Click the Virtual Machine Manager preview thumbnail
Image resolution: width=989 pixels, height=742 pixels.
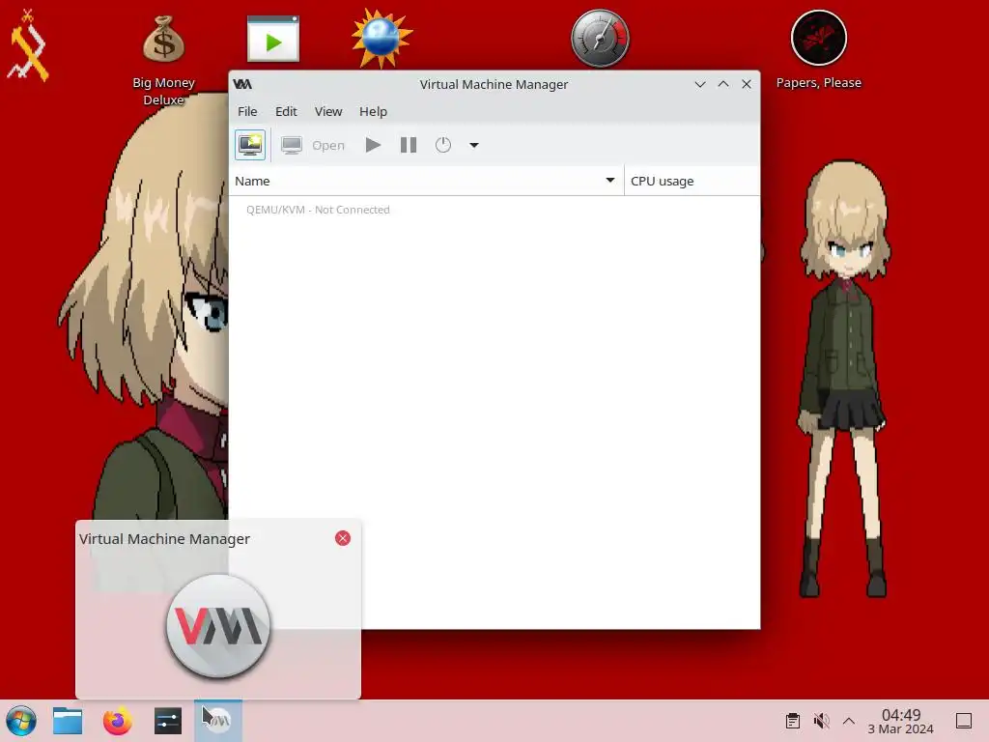(218, 624)
